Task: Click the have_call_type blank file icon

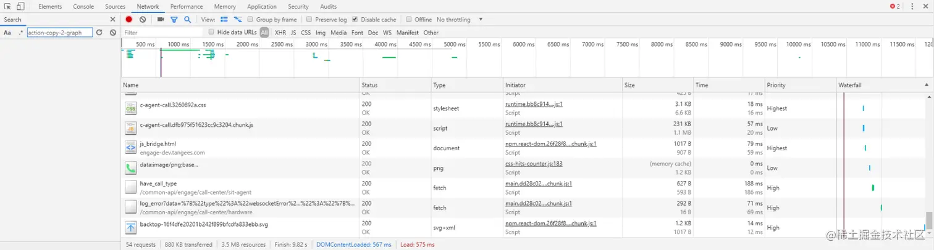Action: [x=131, y=187]
